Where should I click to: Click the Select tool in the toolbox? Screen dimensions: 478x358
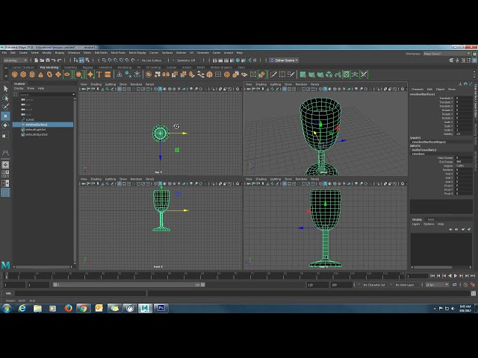[x=5, y=89]
